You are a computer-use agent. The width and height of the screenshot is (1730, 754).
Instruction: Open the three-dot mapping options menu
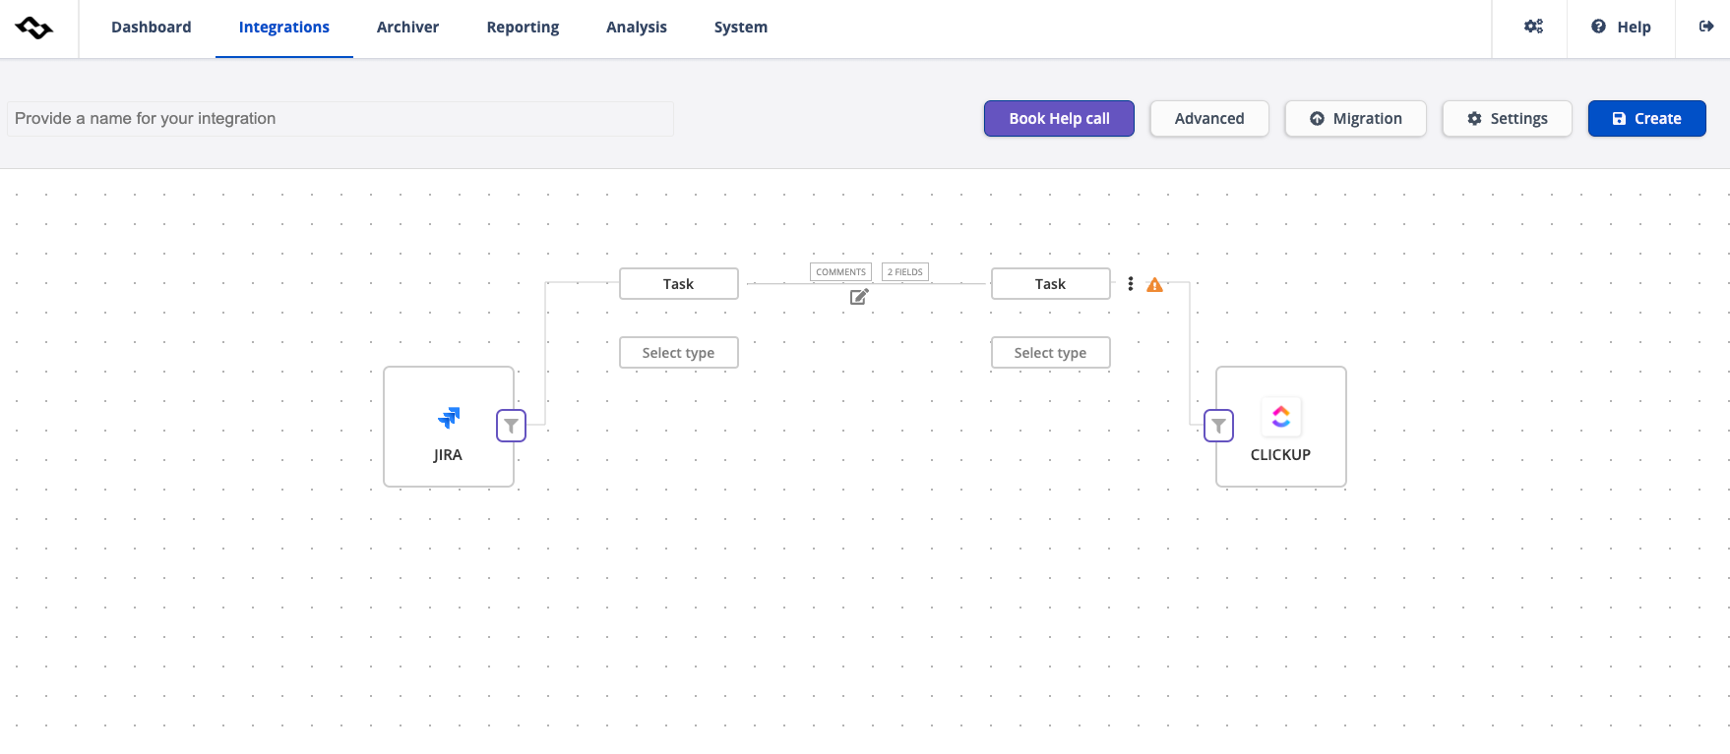(1131, 284)
